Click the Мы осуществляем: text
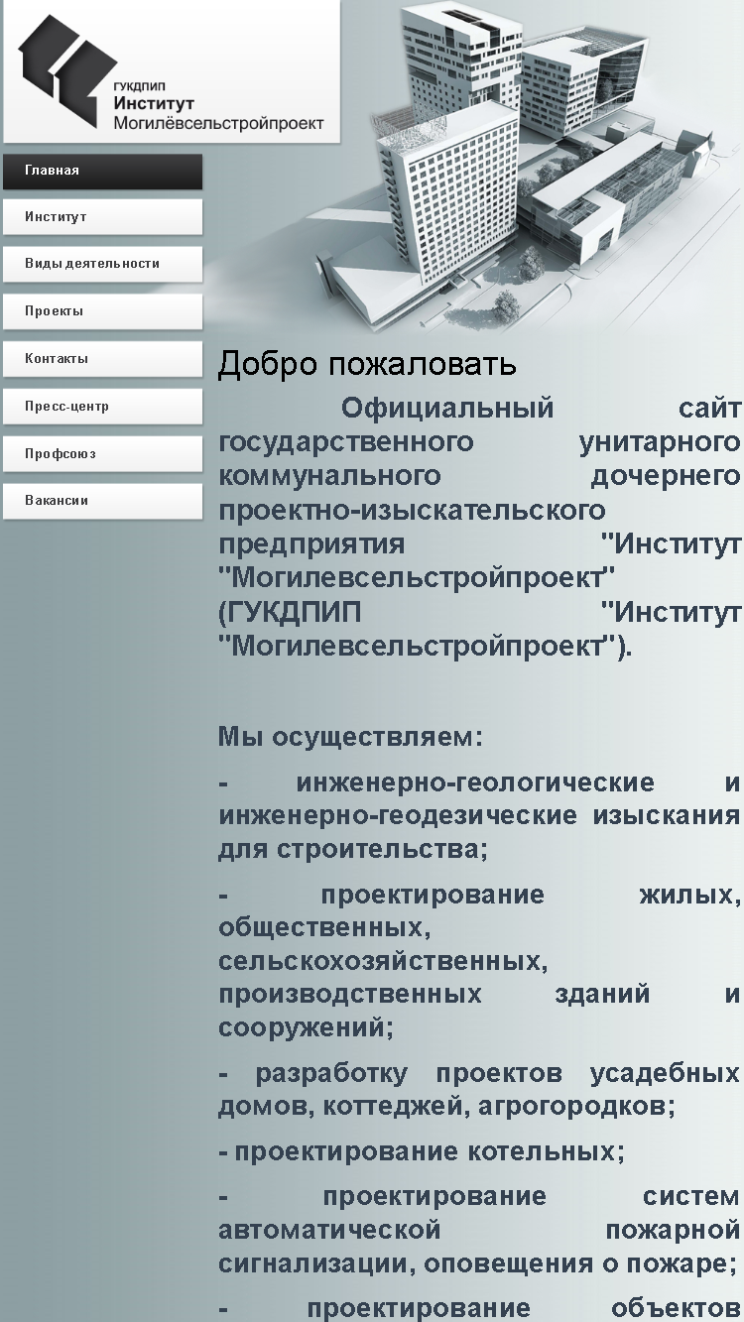This screenshot has height=1322, width=744. coord(350,738)
